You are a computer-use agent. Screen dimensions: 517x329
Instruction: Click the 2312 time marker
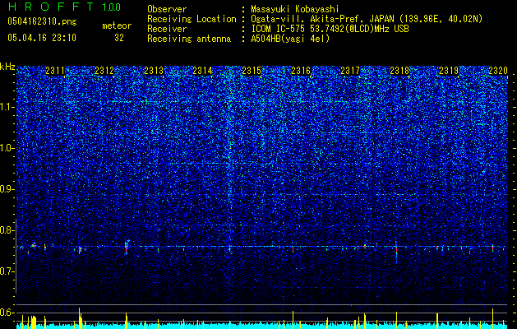[x=104, y=71]
